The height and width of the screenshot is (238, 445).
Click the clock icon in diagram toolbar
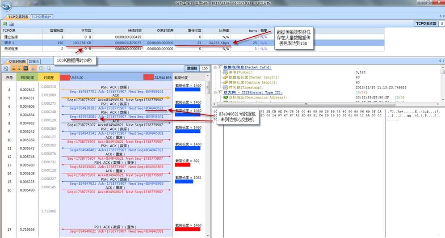(41, 68)
